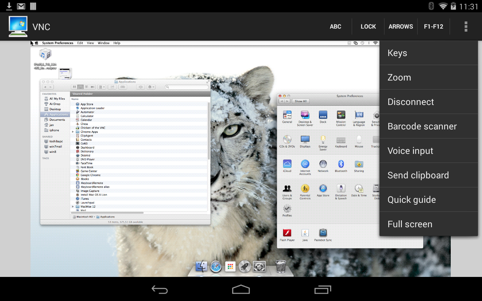This screenshot has height=301, width=482.
Task: Select Disconnect from the menu
Action: (429, 102)
